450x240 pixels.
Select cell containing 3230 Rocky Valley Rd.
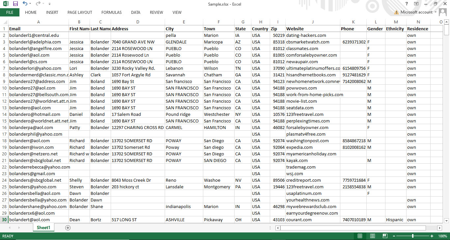tap(138, 68)
